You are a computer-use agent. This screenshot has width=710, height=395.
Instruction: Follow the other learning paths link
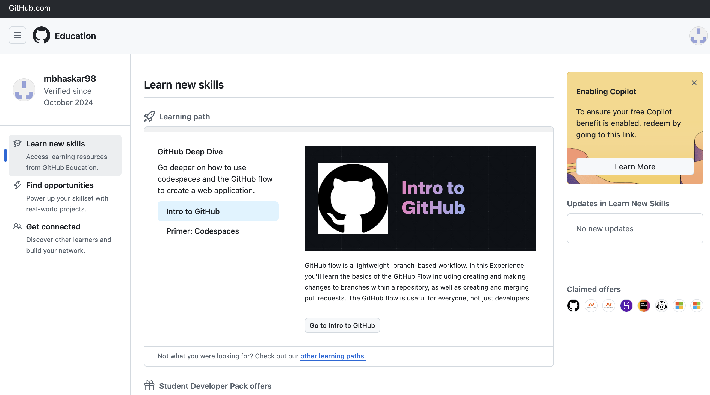[333, 356]
